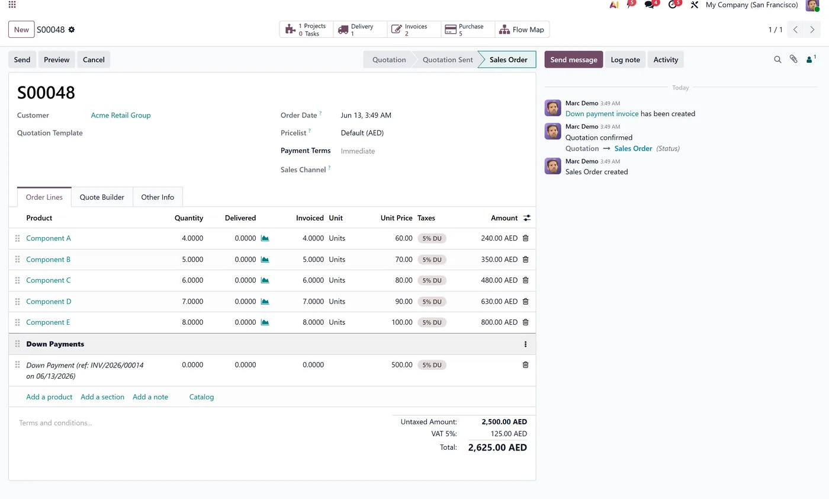829x499 pixels.
Task: Open the Delivery smart button
Action: click(360, 30)
